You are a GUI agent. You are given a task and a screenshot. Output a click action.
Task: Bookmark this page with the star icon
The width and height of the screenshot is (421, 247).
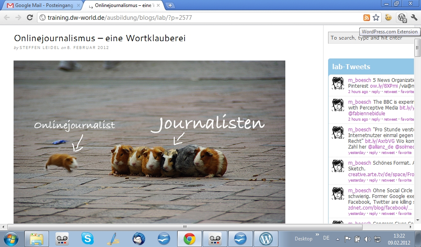click(376, 17)
